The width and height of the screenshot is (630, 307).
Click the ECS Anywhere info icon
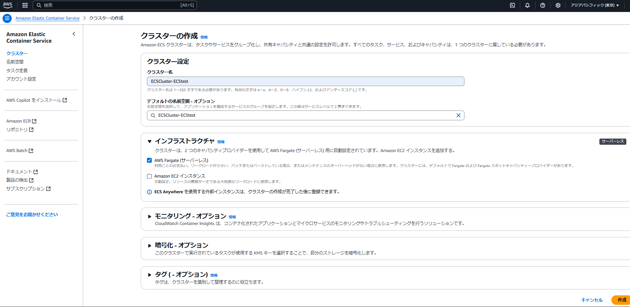[x=149, y=192]
